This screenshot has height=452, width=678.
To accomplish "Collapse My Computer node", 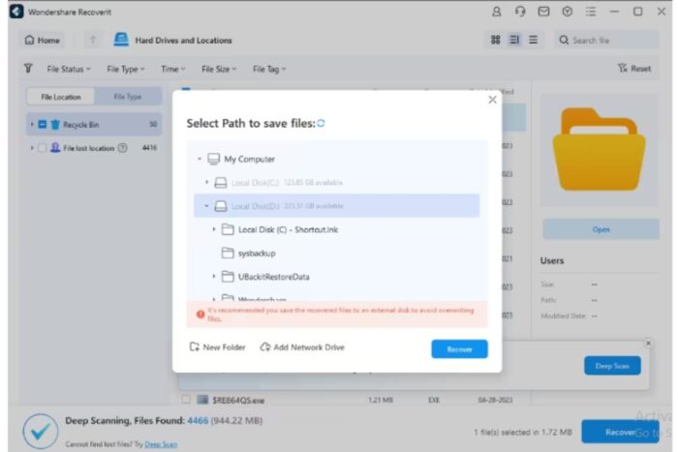I will pyautogui.click(x=200, y=159).
